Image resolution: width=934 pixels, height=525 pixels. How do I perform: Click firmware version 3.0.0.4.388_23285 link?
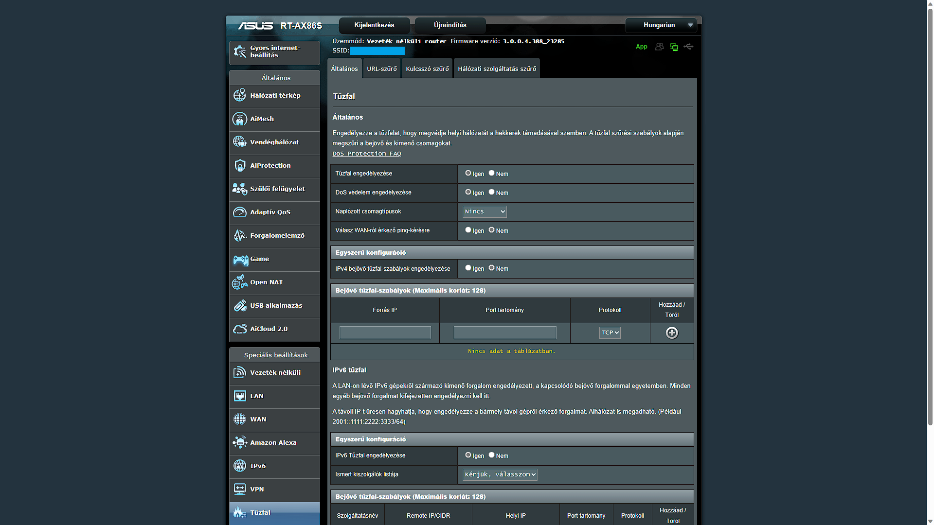[533, 41]
